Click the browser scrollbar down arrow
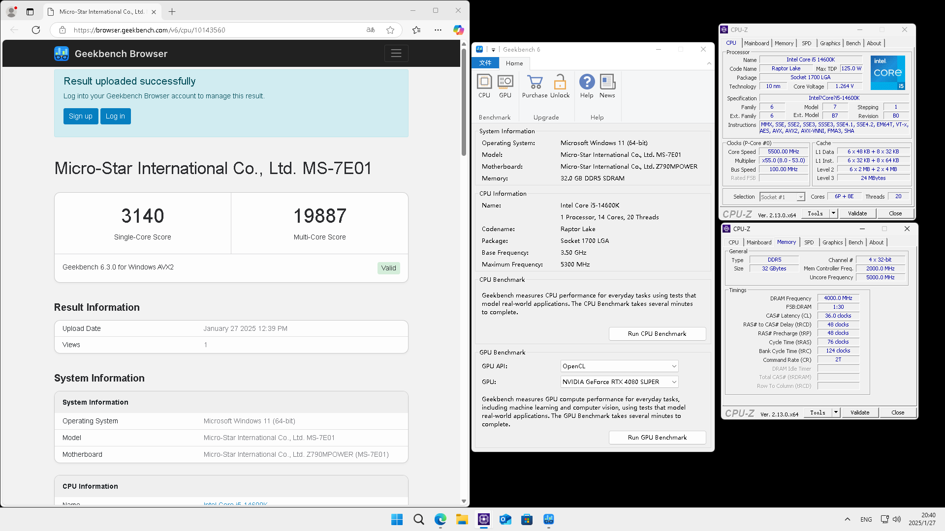Viewport: 945px width, 531px height. [x=464, y=501]
